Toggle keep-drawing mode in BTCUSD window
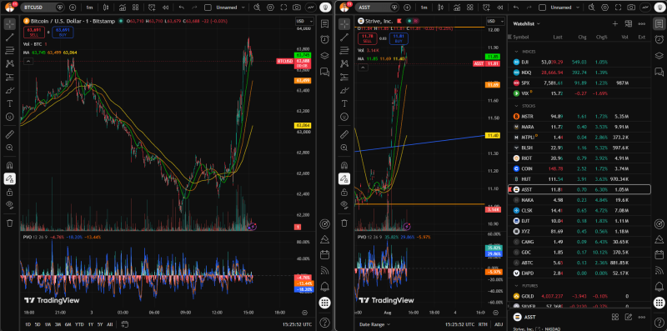 [10, 179]
